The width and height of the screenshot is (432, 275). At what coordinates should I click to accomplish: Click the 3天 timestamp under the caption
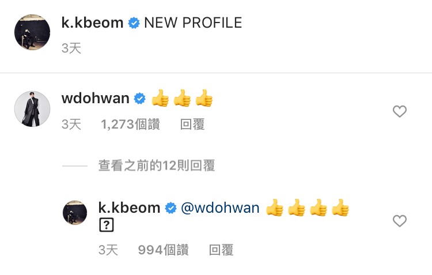click(71, 48)
